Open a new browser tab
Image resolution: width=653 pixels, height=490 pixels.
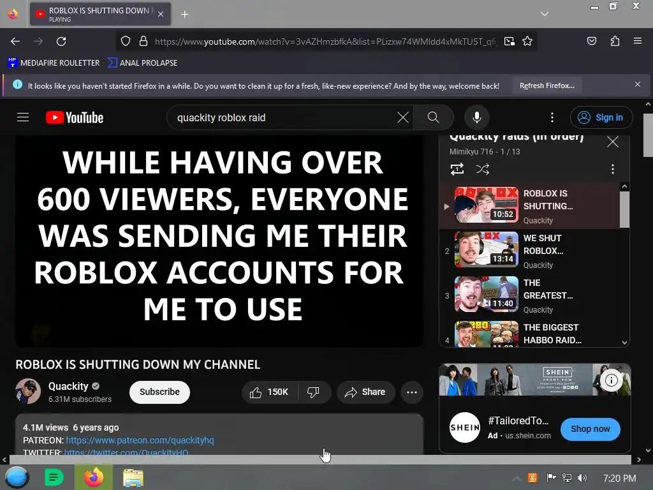coord(184,15)
